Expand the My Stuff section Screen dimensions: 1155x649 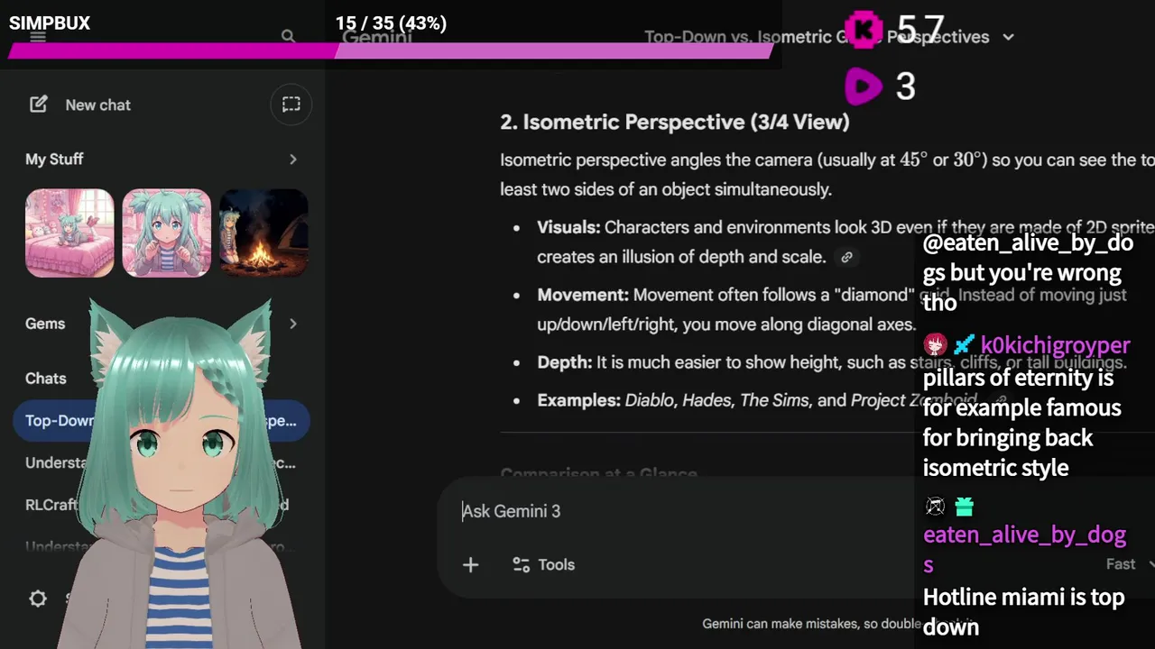pos(292,159)
